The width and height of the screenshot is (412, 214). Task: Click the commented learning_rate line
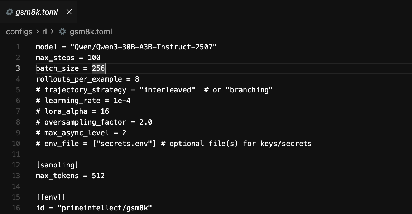(83, 101)
